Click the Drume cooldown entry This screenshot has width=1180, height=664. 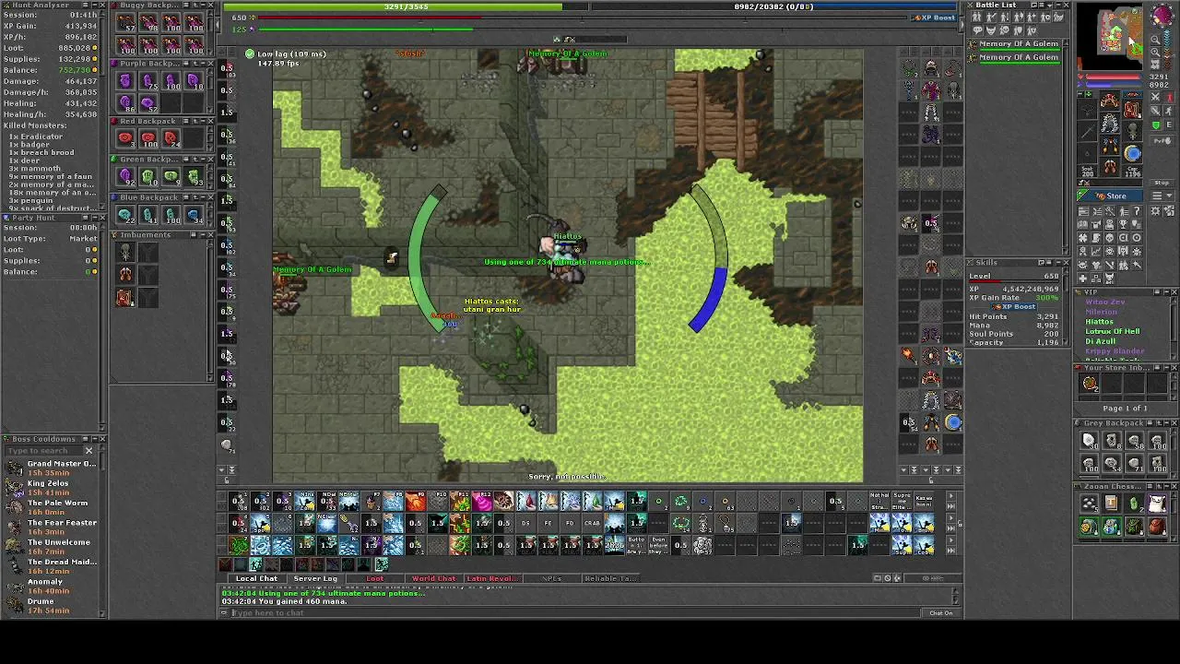click(51, 605)
